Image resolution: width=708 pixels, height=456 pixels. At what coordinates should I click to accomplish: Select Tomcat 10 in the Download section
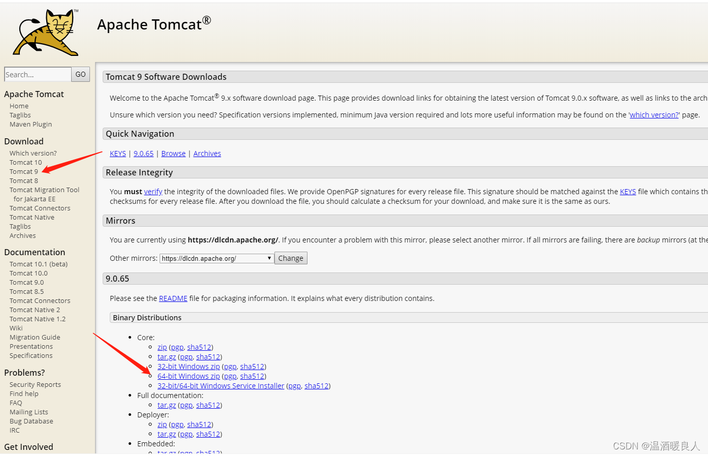(26, 163)
